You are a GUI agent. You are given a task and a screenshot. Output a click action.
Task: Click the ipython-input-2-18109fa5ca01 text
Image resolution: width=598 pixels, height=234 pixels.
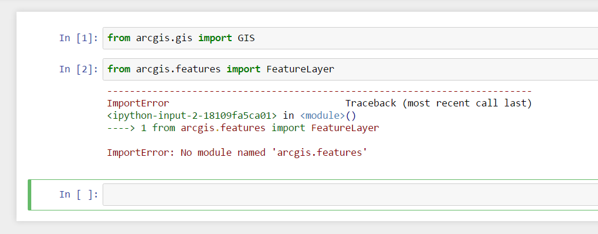(192, 115)
